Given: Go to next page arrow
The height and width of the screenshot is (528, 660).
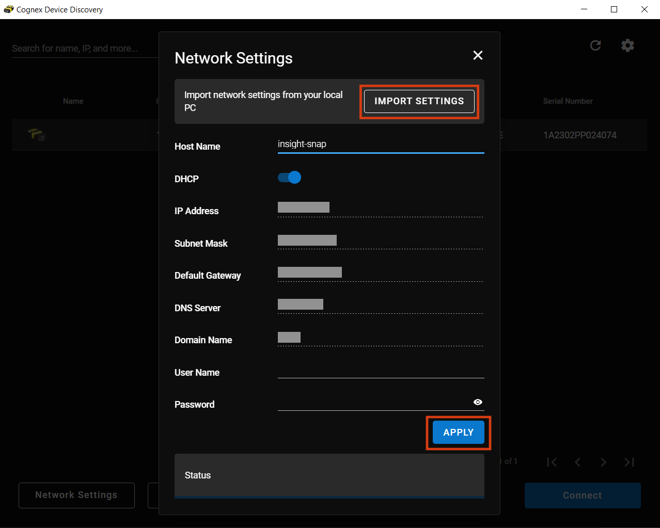Looking at the screenshot, I should (x=603, y=462).
